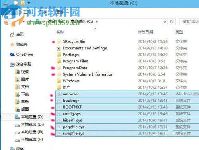
Task: Click the autoexec file icon
Action: (x=59, y=94)
